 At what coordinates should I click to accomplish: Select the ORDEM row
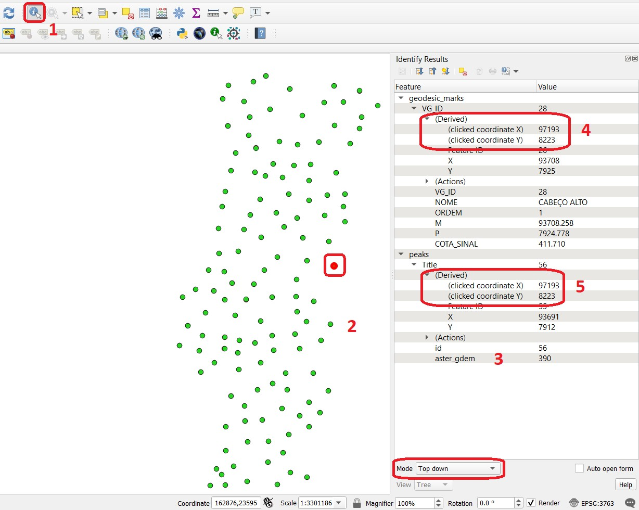click(516, 212)
